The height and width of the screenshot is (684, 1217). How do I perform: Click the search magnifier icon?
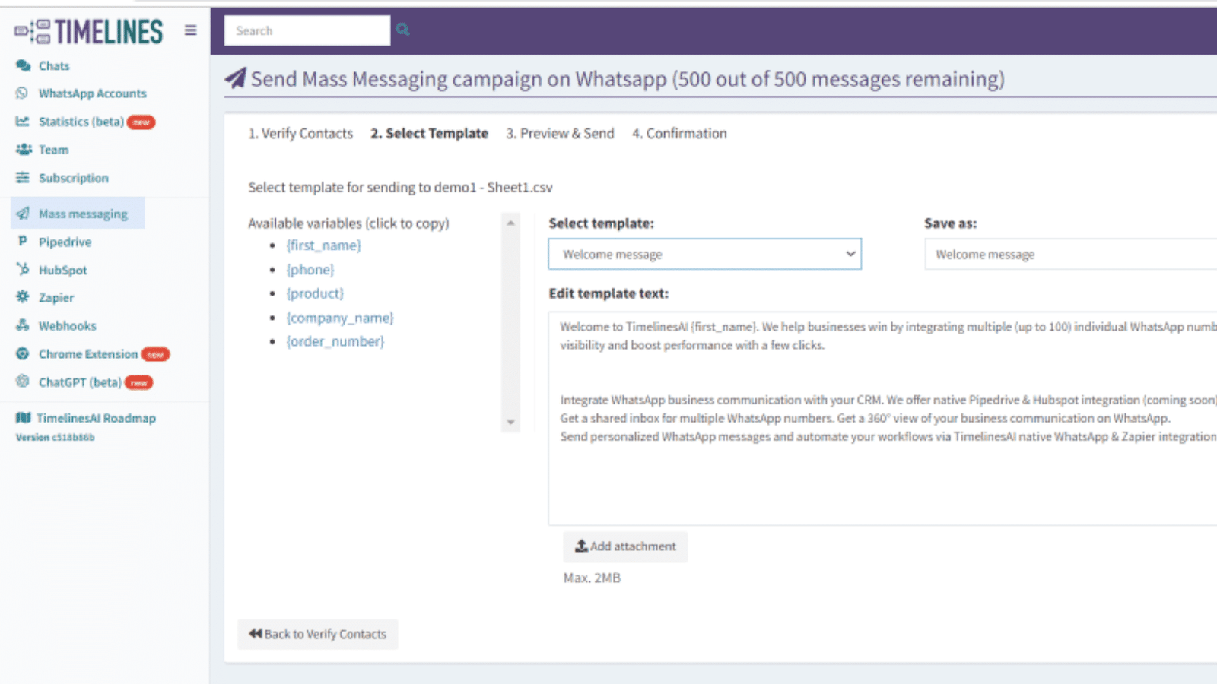point(403,30)
